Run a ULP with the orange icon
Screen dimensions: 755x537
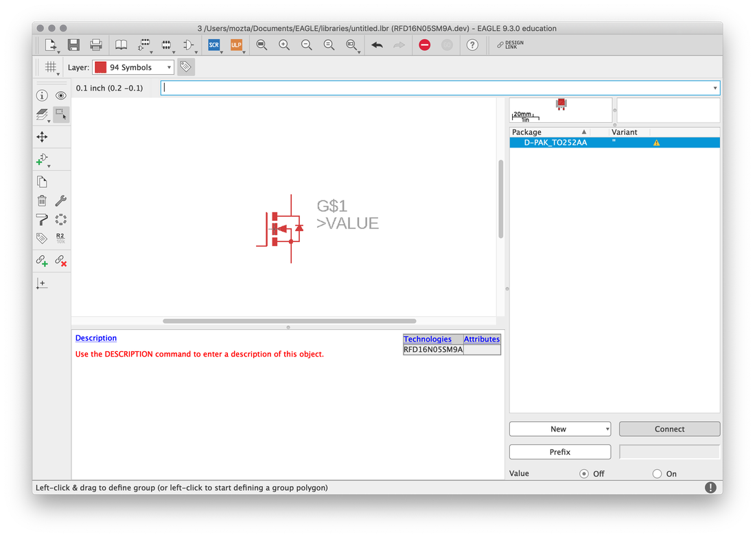point(236,45)
